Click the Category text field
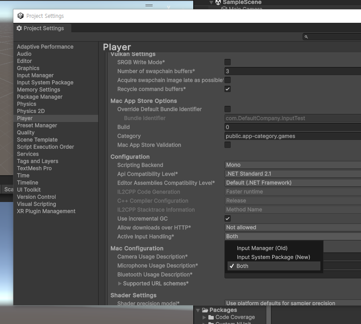Viewport: 361px width, 324px height. point(293,136)
